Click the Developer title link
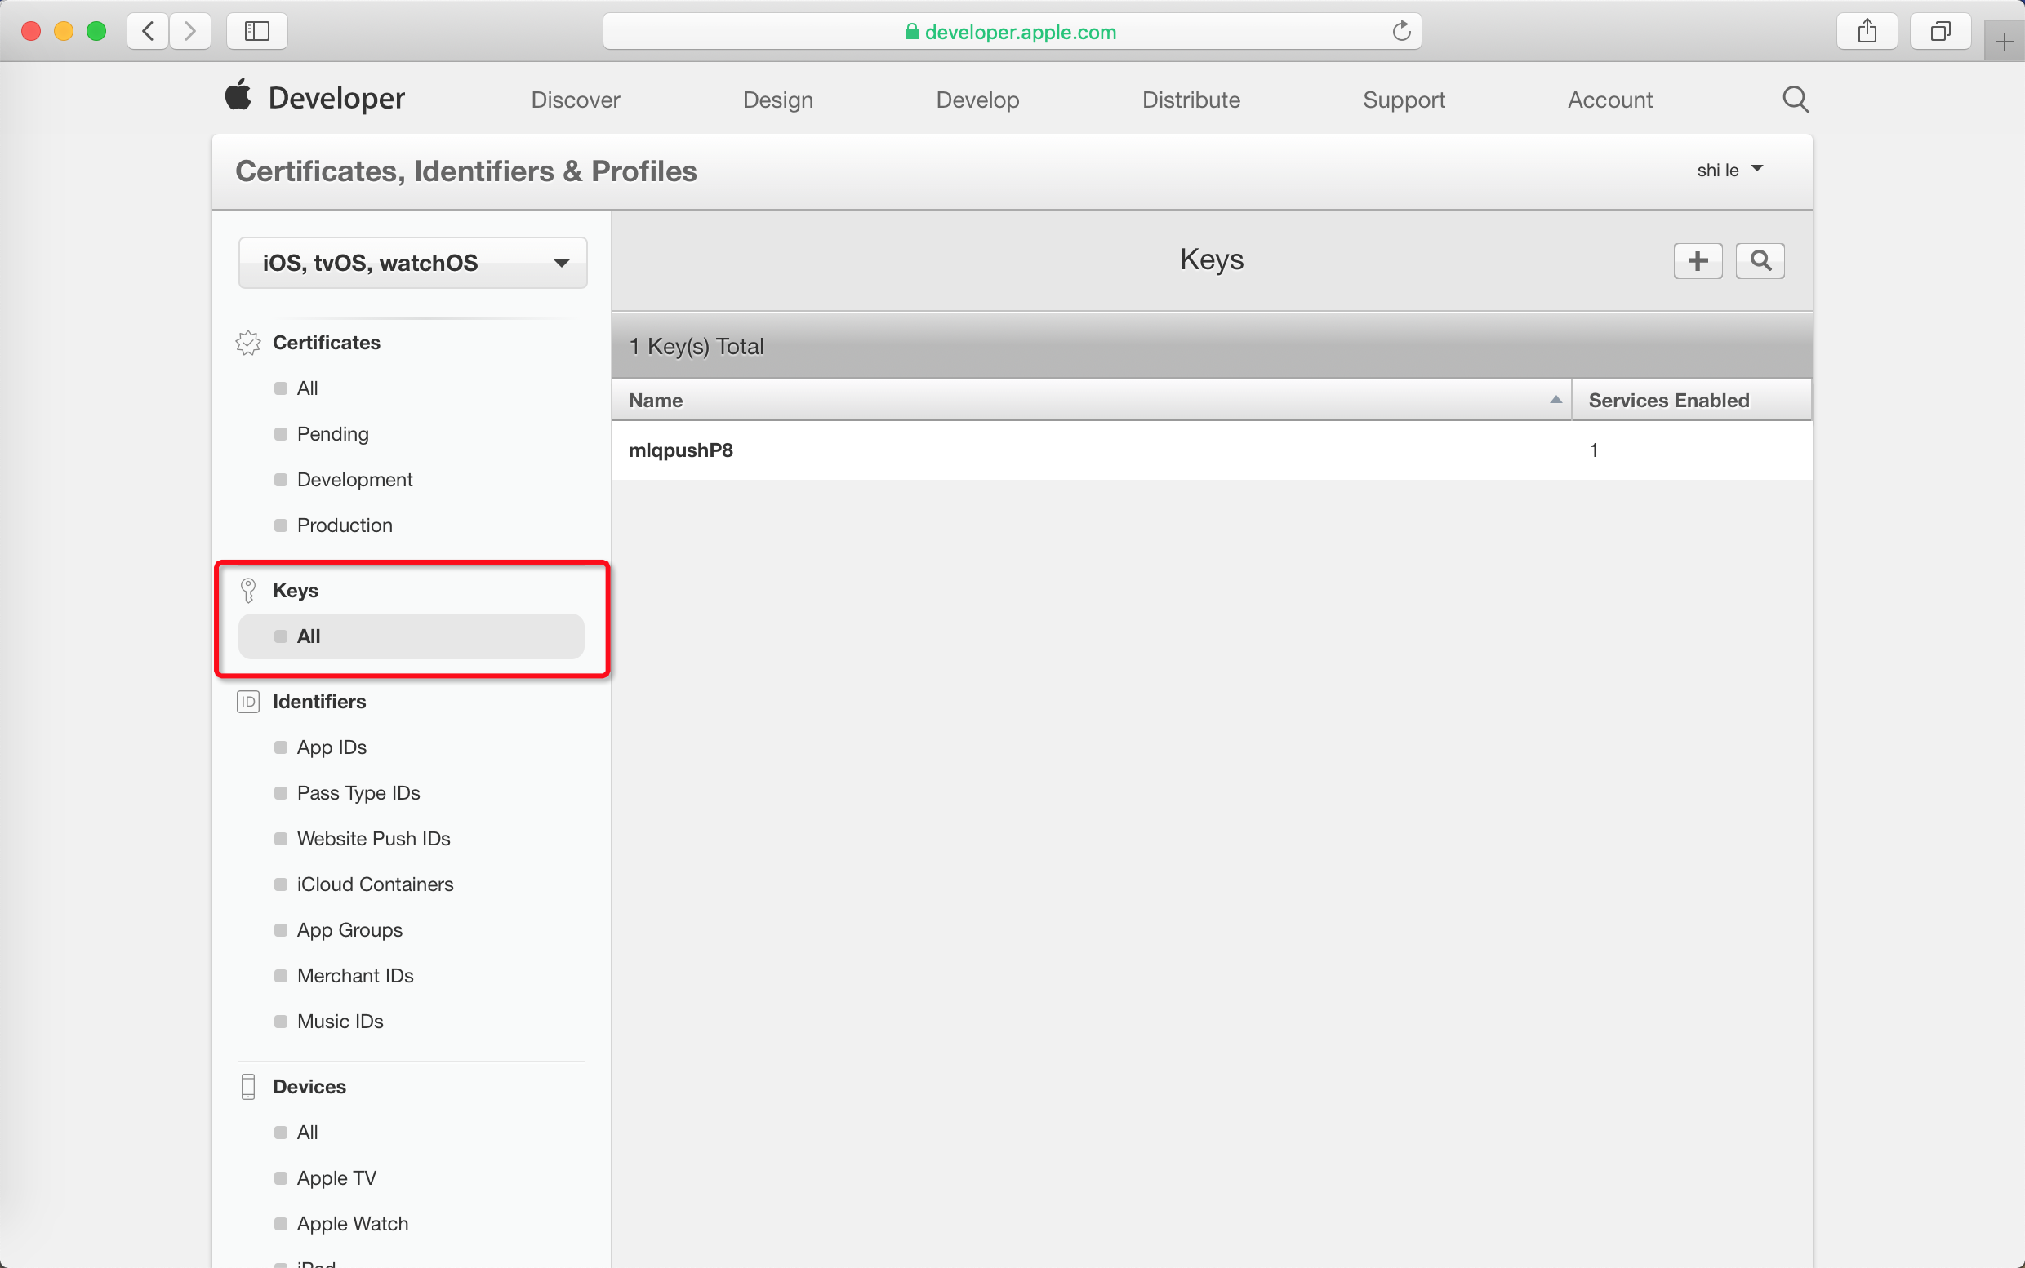Image resolution: width=2025 pixels, height=1268 pixels. pyautogui.click(x=336, y=98)
